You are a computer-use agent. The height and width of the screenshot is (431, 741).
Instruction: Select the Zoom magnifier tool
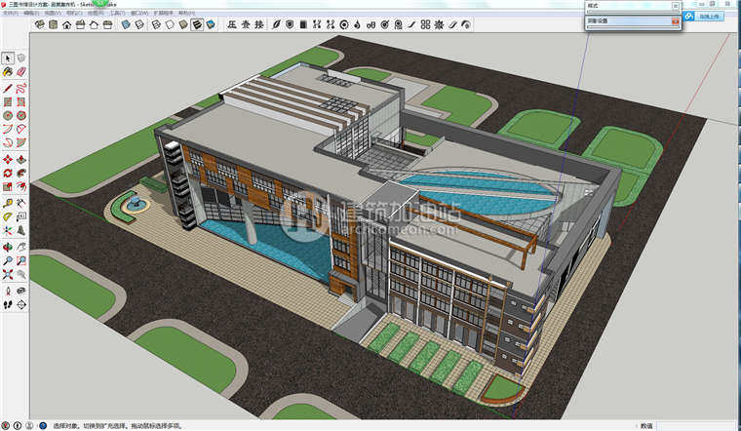8,261
